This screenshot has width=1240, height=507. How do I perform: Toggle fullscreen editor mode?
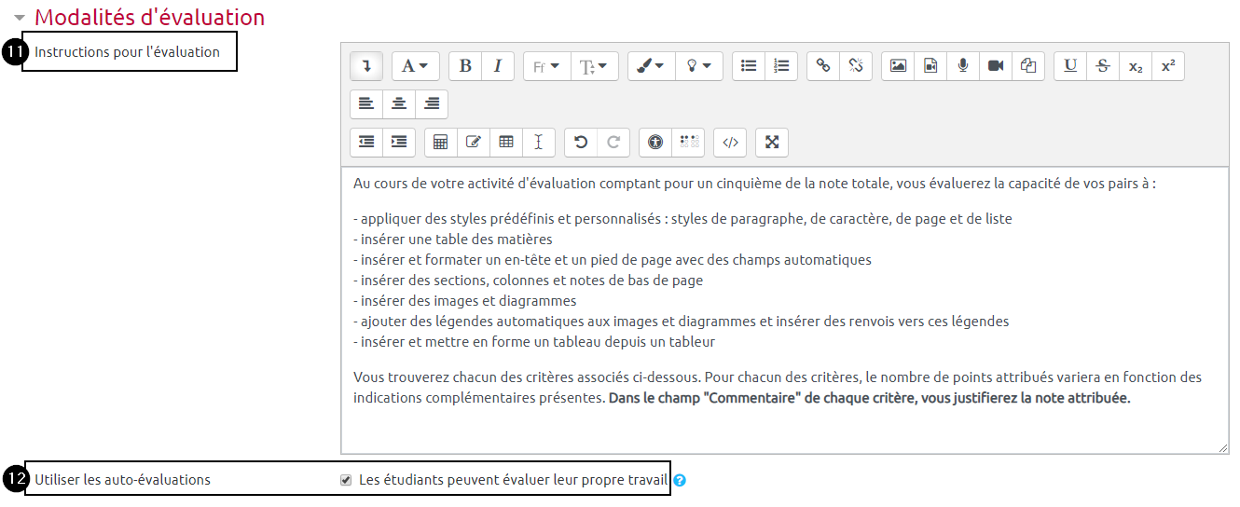click(772, 142)
